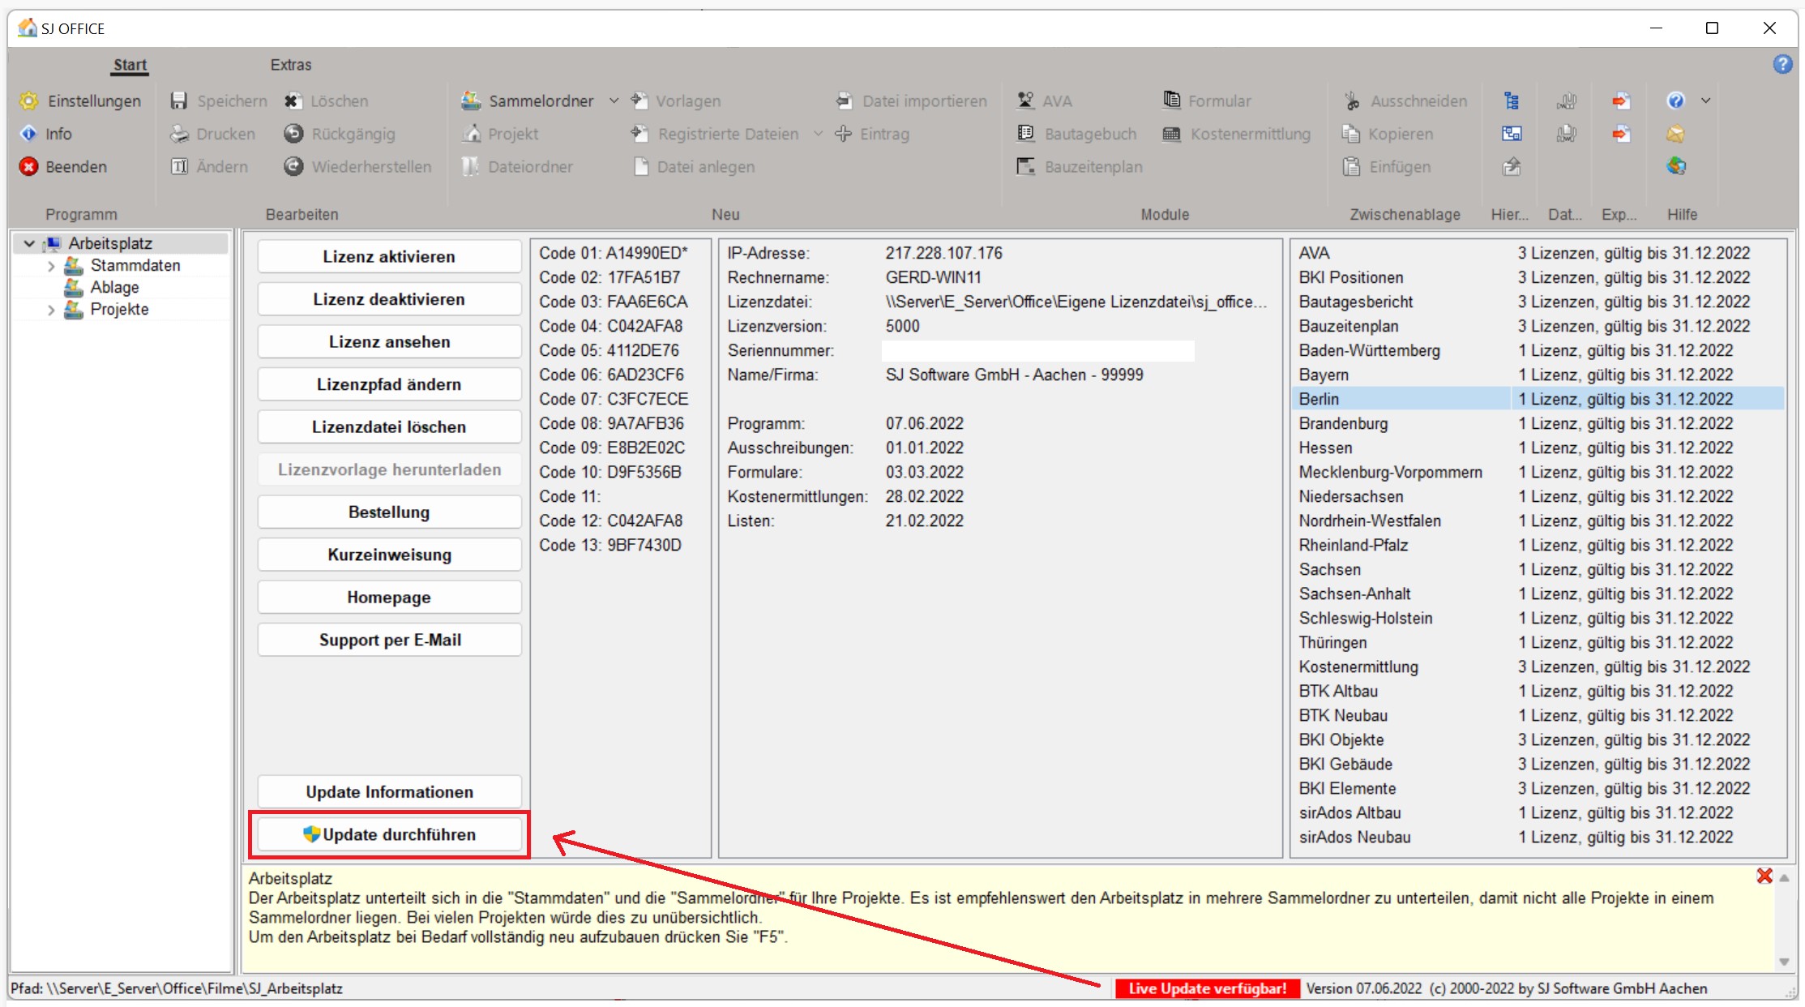Switch to the Extras ribbon tab
Viewport: 1805px width, 1007px height.
[290, 65]
